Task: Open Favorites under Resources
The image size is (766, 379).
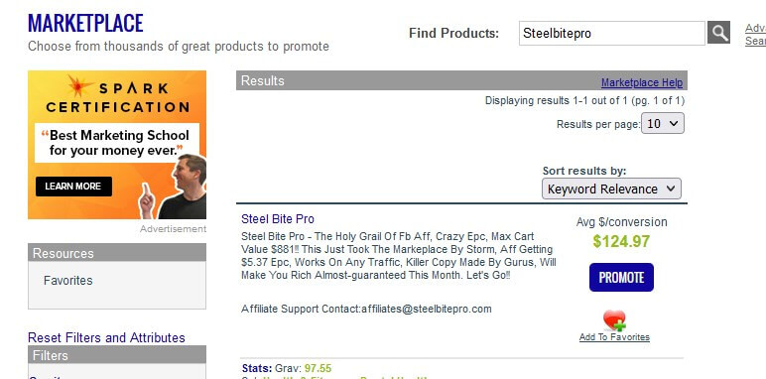Action: [x=67, y=281]
